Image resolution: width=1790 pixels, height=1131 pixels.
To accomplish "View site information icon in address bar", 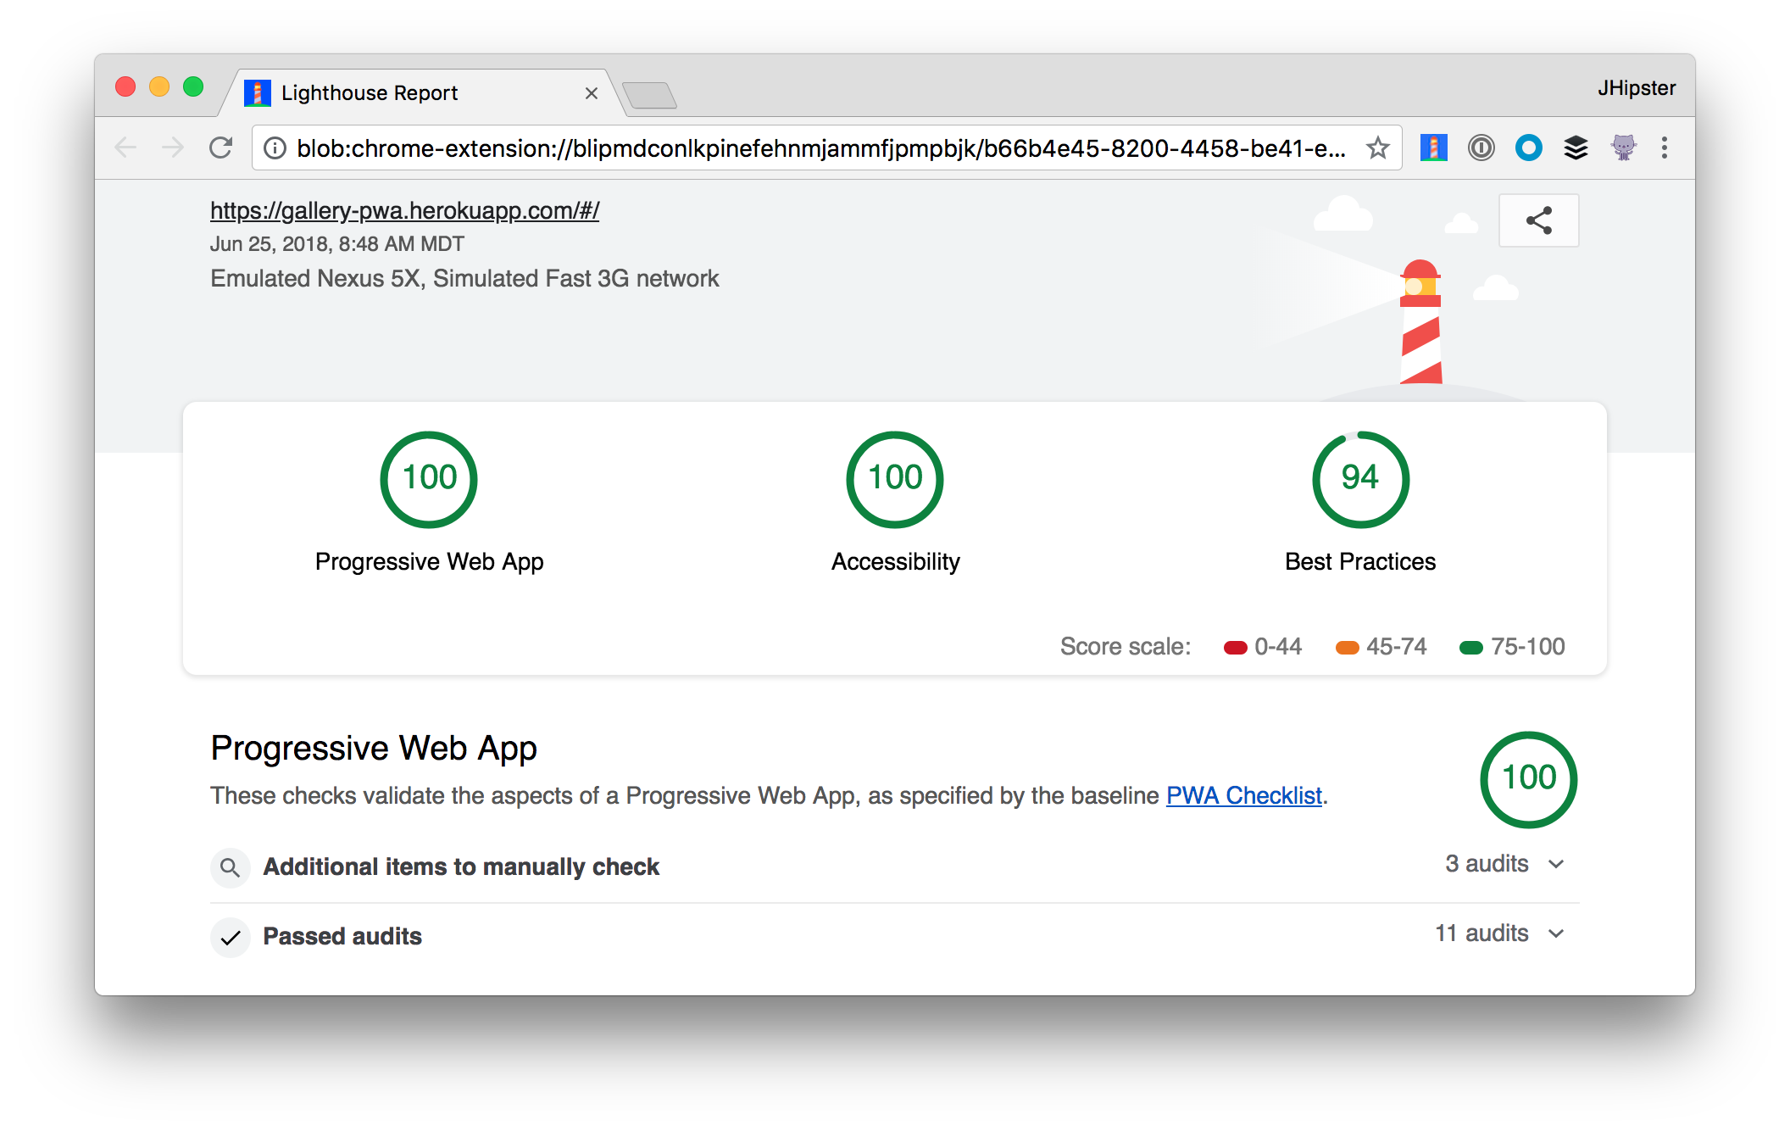I will coord(275,148).
